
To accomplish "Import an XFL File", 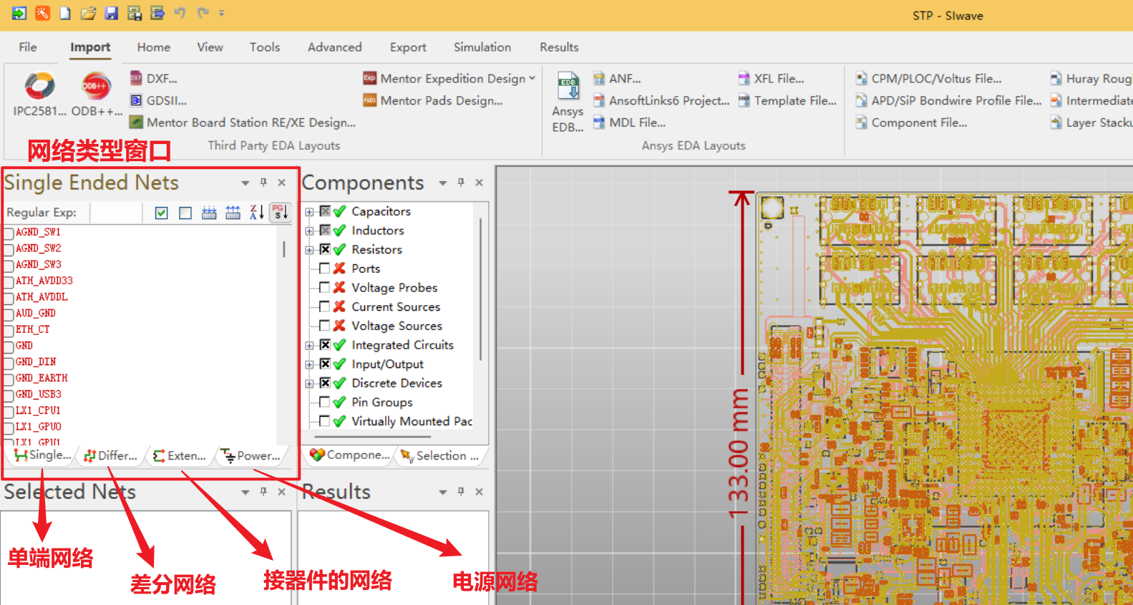I will (771, 78).
